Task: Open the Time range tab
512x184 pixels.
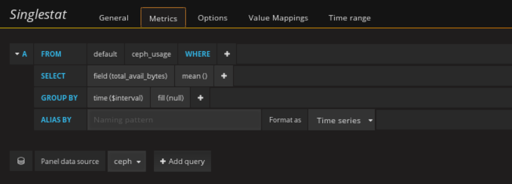Action: (349, 18)
